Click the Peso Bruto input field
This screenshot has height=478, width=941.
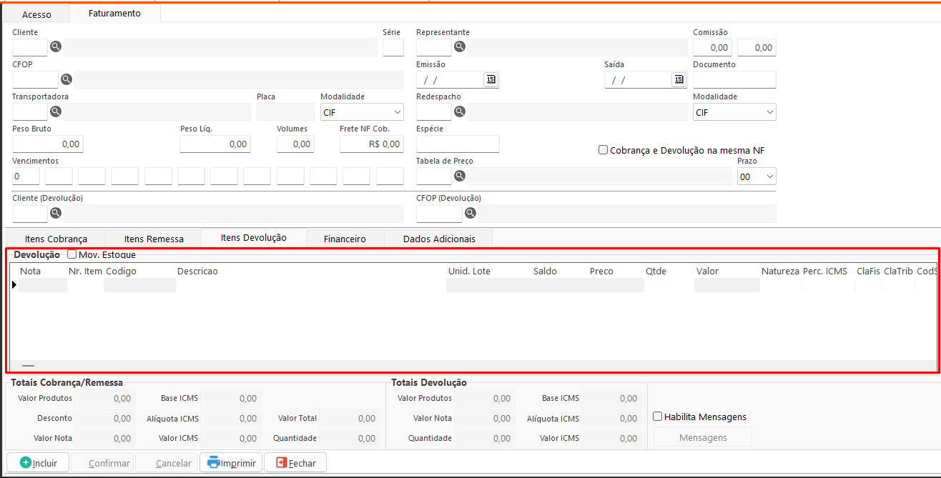pos(47,144)
